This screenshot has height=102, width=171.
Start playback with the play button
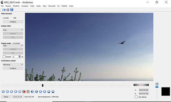coord(3,92)
